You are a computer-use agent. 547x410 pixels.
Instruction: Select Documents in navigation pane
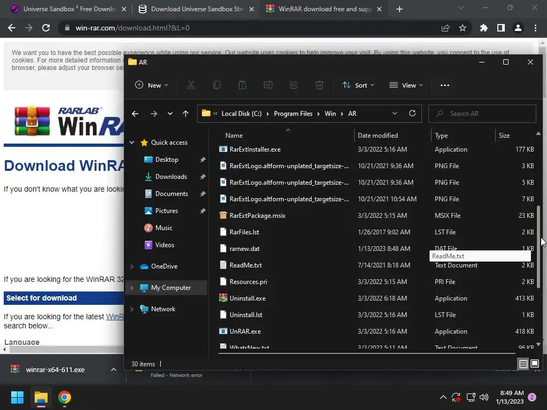[171, 193]
